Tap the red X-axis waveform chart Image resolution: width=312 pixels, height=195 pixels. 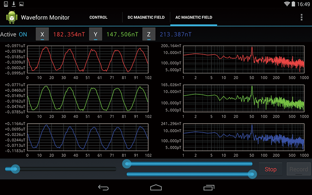[88, 59]
